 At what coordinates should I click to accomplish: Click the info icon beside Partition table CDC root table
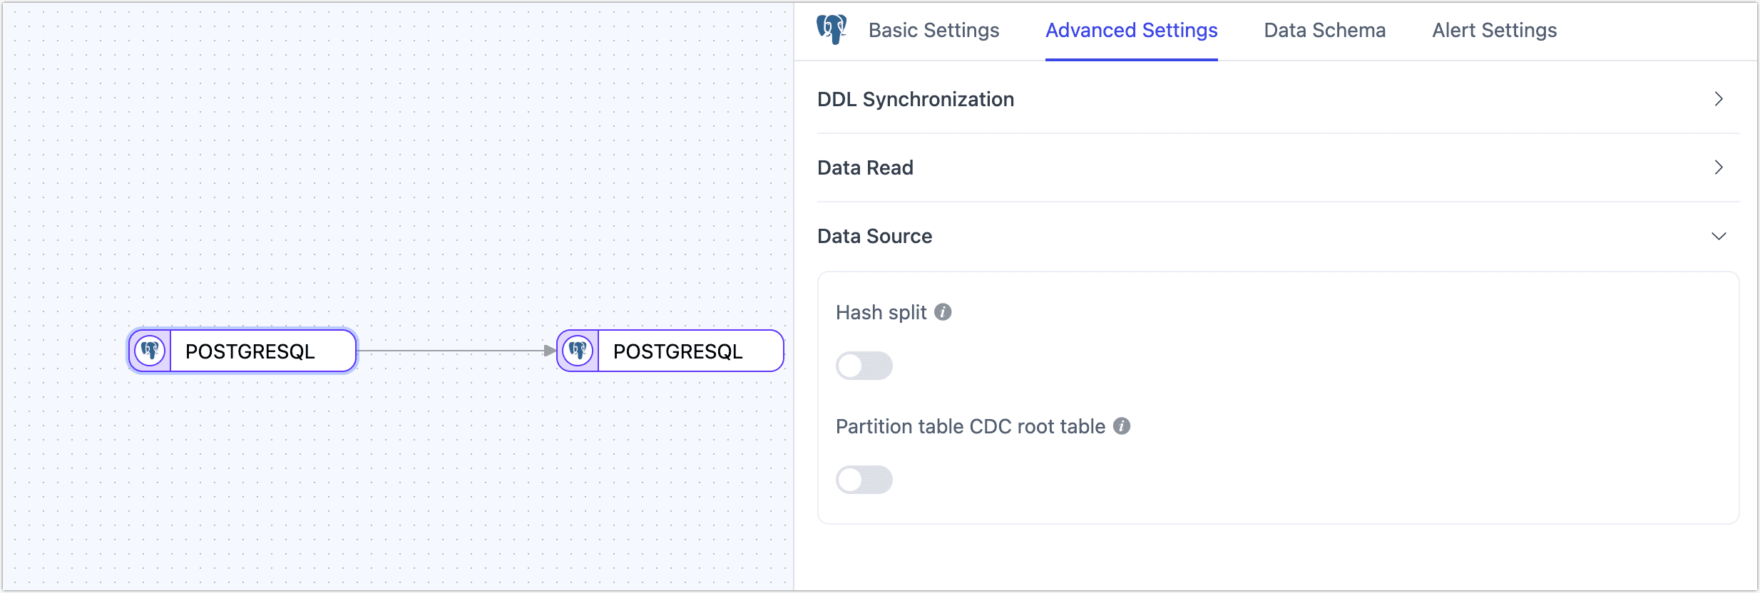pos(1122,426)
